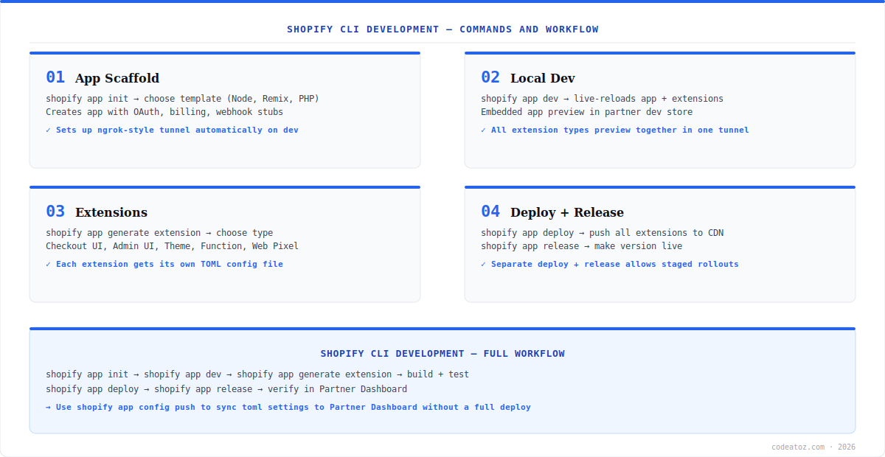Screen dimensions: 885x457
Task: Click 'Embedded app preview in partner dev store'
Action: click(x=586, y=112)
